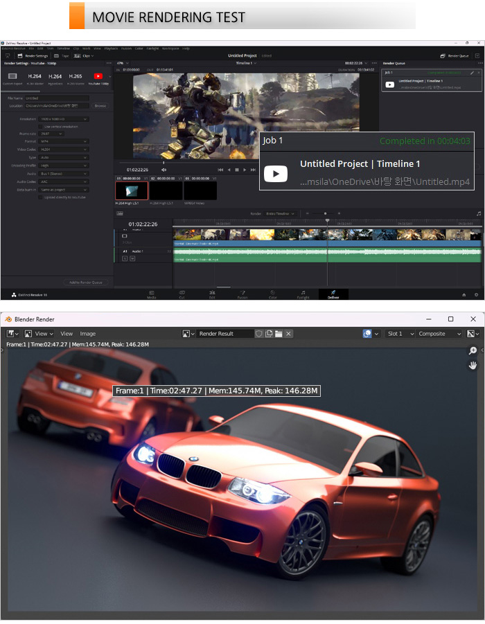The height and width of the screenshot is (624, 485).
Task: Switch to the Edit page tab
Action: pos(212,294)
